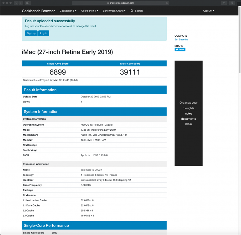
Task: Click the Sign up button
Action: click(x=31, y=33)
